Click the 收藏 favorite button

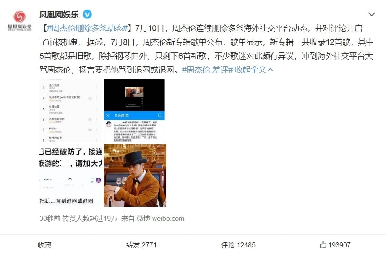44,245
